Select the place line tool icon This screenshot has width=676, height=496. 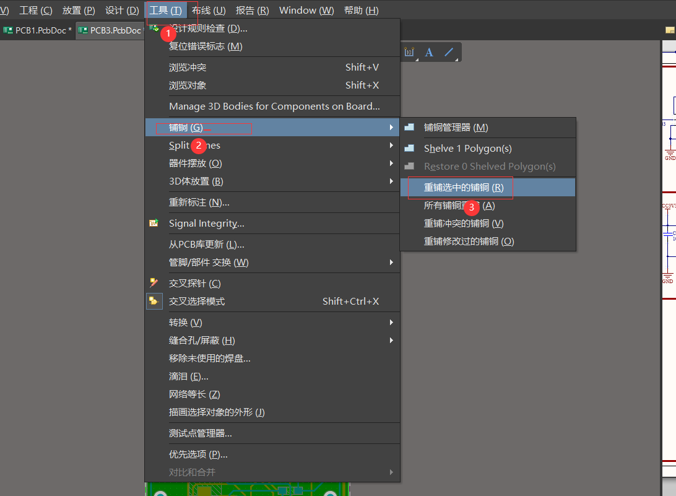(x=449, y=52)
